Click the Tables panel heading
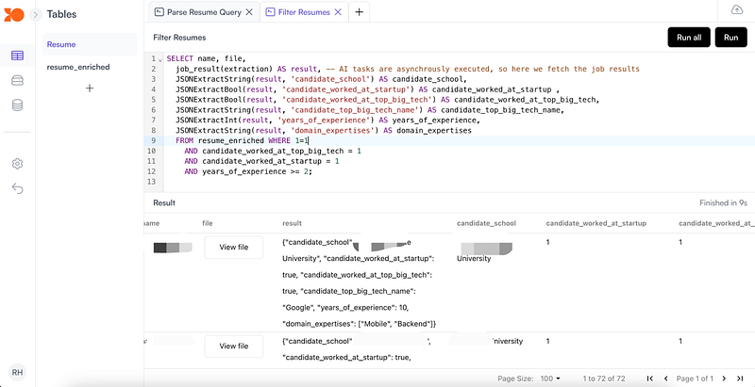The height and width of the screenshot is (387, 755). (x=61, y=14)
